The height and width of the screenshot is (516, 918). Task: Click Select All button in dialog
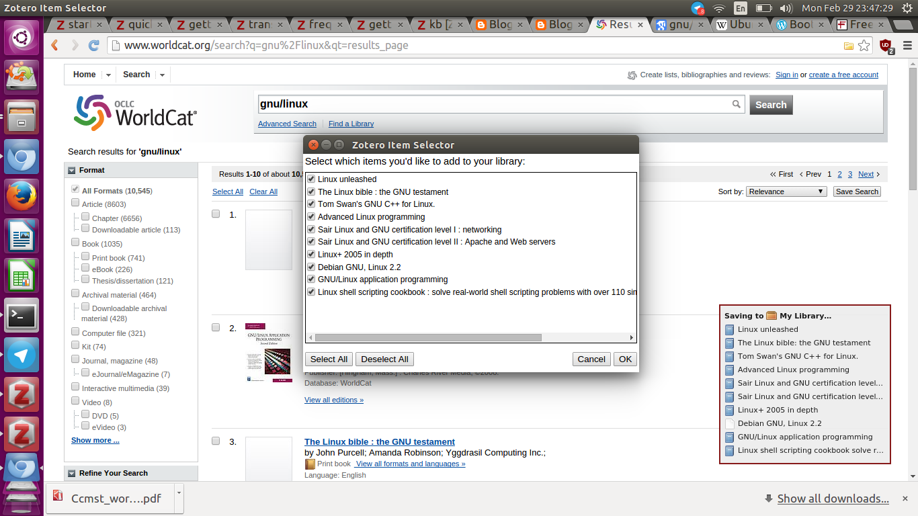(x=329, y=359)
